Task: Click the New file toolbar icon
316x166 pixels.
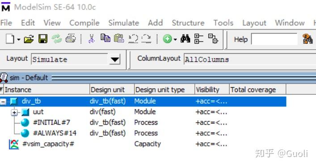Action: click(x=10, y=39)
